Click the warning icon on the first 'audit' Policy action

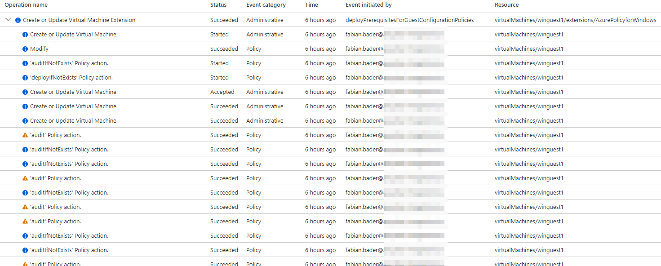pyautogui.click(x=25, y=135)
